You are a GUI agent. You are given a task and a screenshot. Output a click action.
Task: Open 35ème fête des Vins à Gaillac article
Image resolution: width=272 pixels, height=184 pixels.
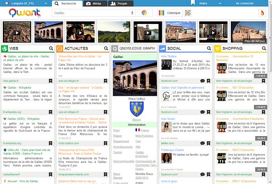point(79,58)
